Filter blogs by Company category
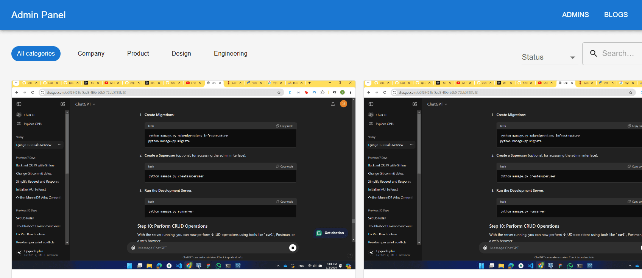Screen dimensions: 642x278 [x=91, y=54]
